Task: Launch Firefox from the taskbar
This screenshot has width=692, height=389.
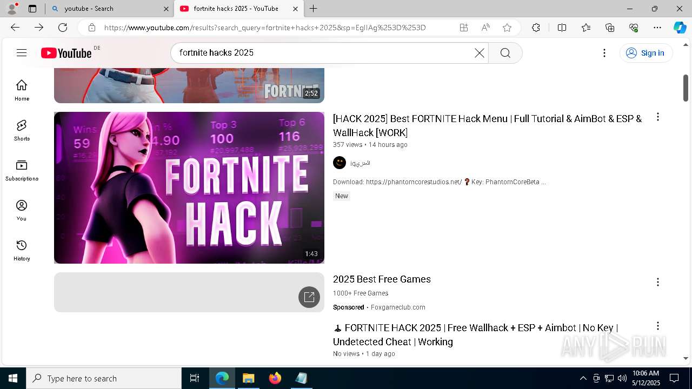Action: (275, 378)
